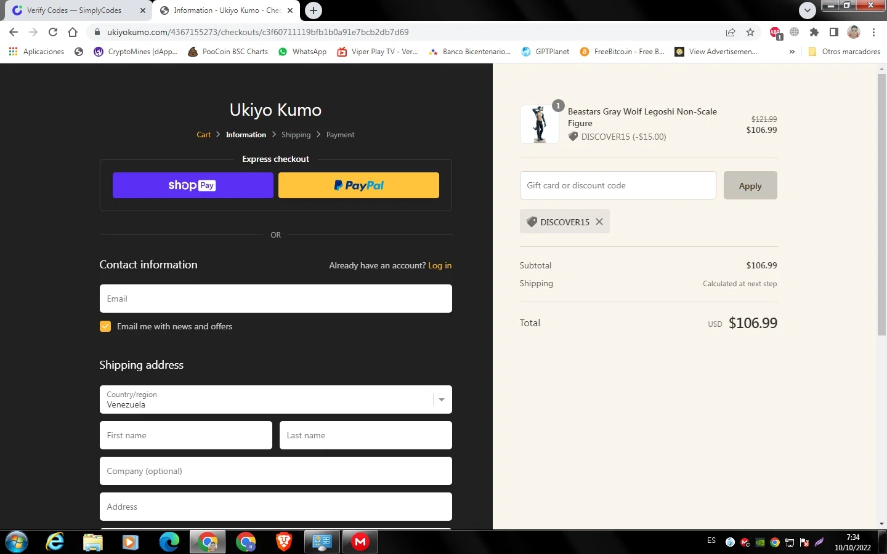Image resolution: width=887 pixels, height=554 pixels.
Task: Close the Information Ukiyo Kumo tab
Action: point(290,10)
